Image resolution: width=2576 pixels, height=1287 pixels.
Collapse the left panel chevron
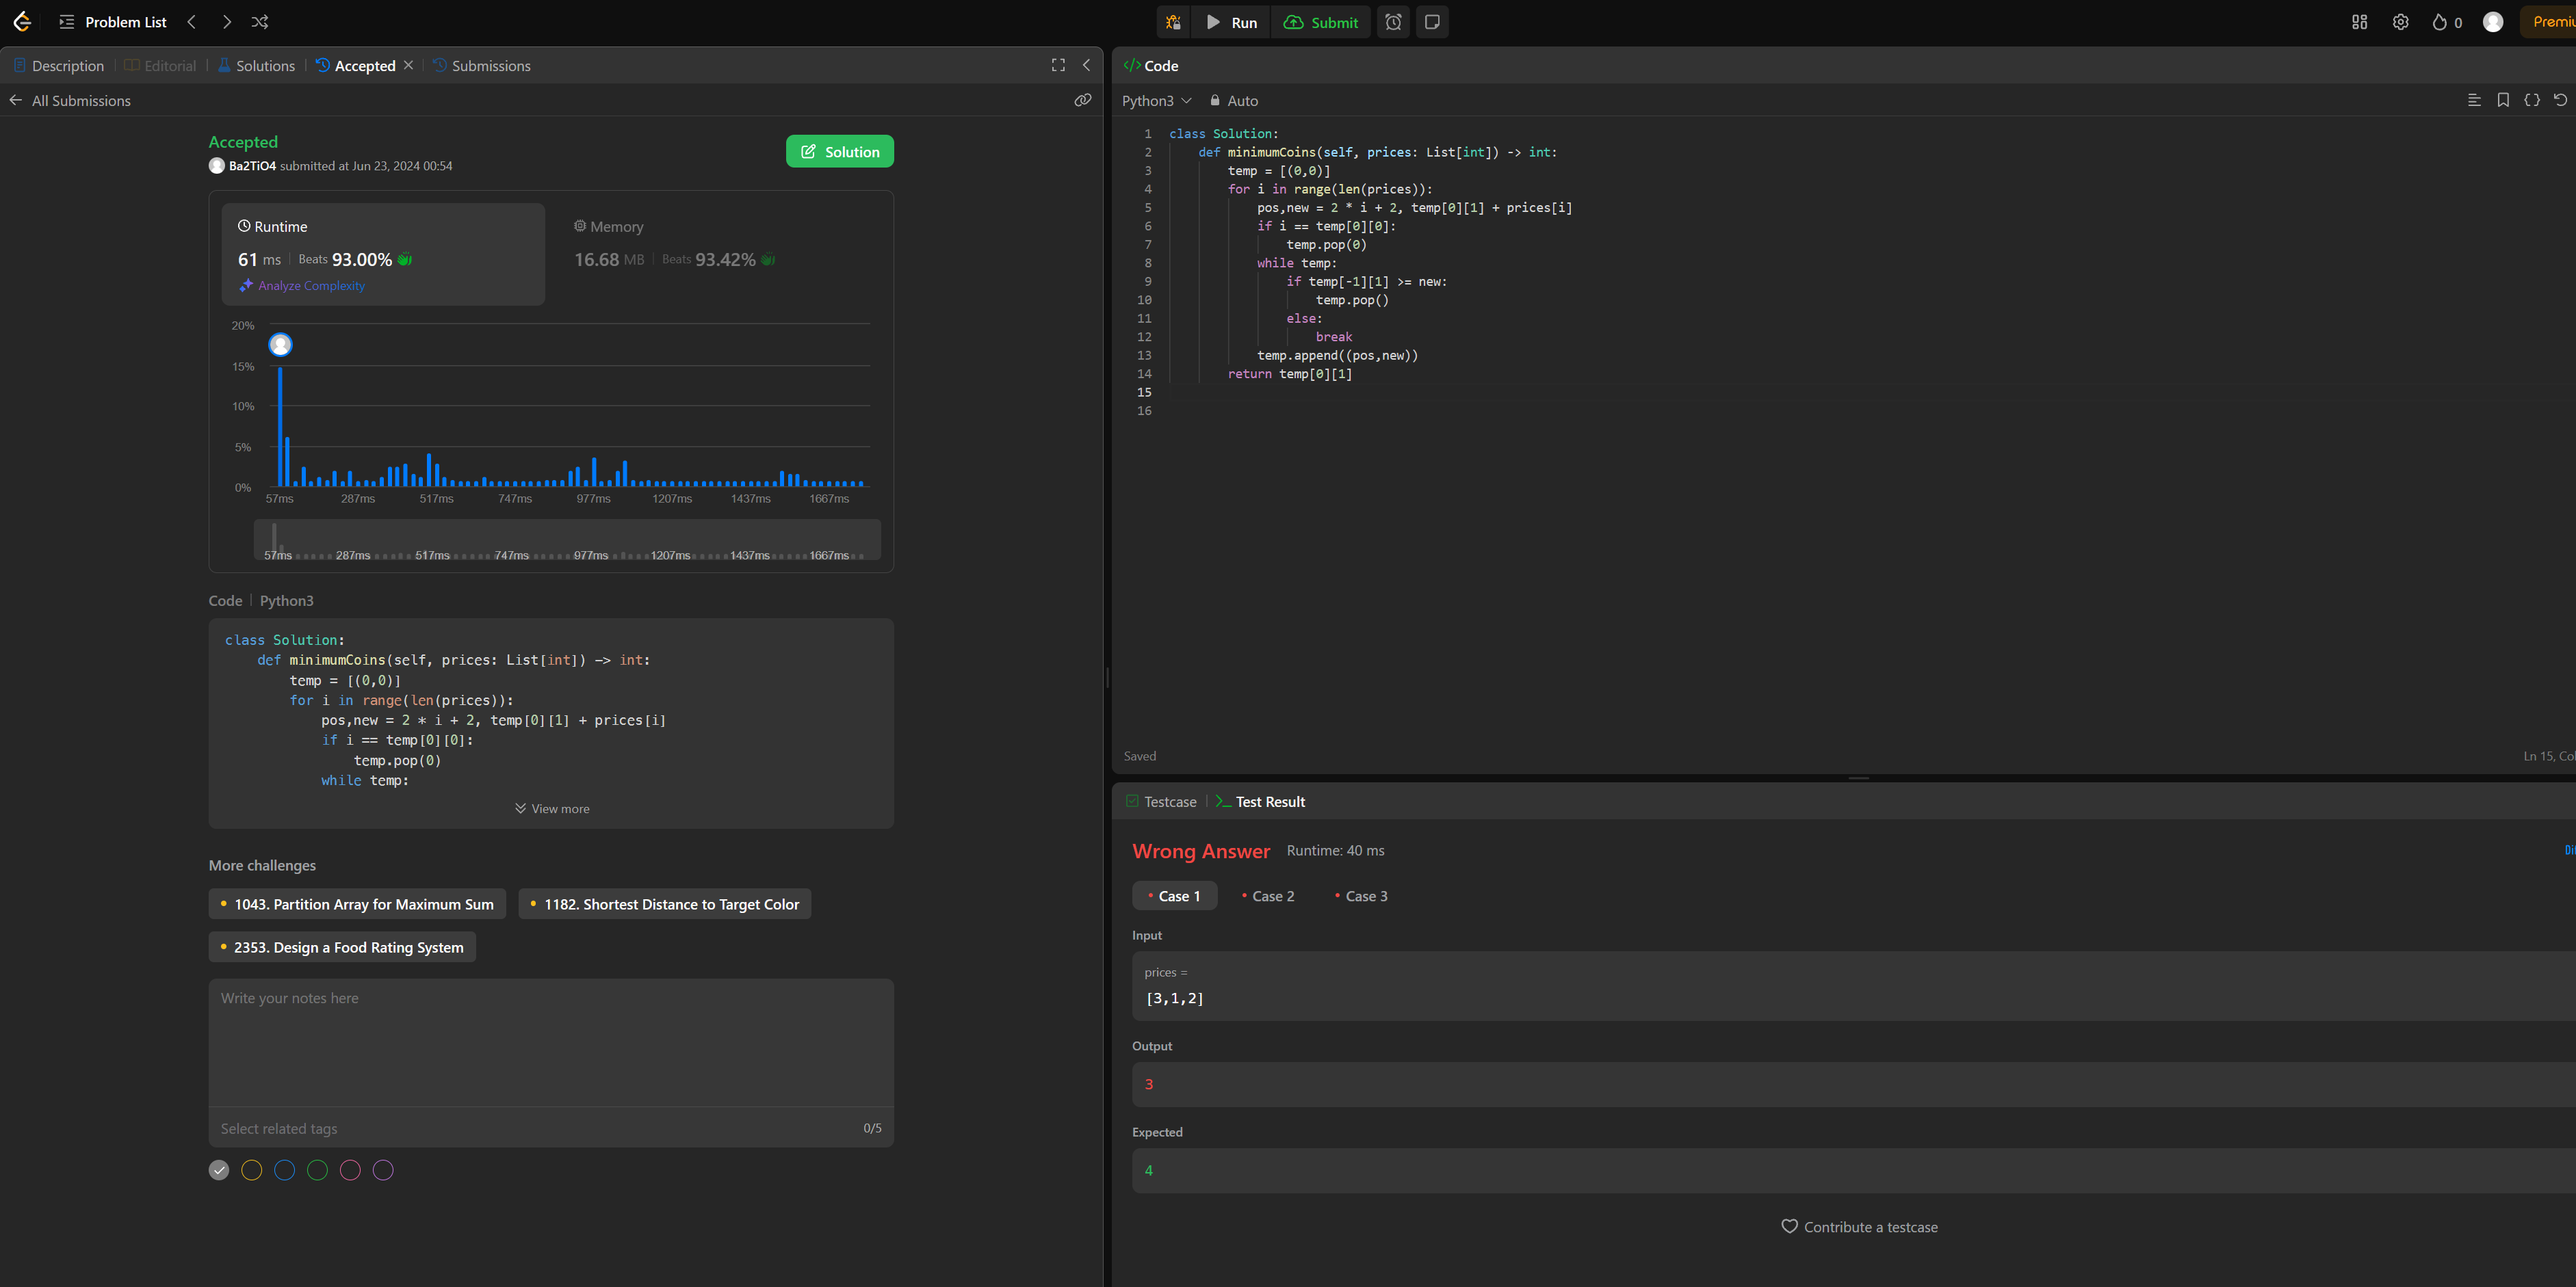pos(1087,65)
